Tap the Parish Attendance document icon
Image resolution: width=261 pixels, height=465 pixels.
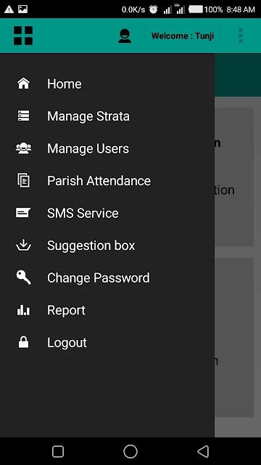(24, 180)
